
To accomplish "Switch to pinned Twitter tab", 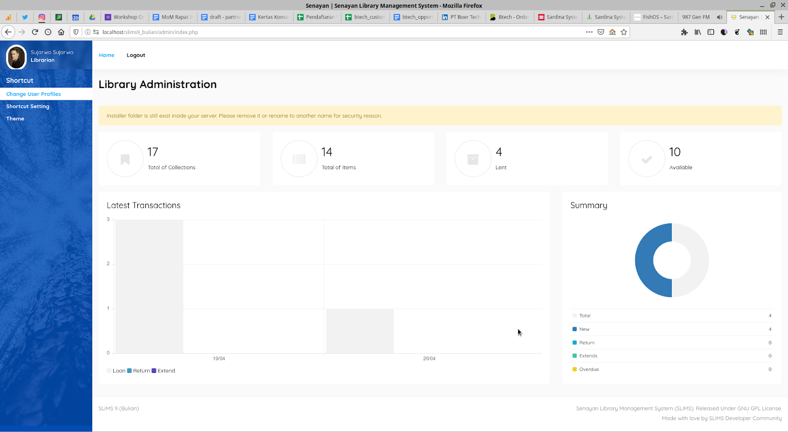I will (25, 17).
